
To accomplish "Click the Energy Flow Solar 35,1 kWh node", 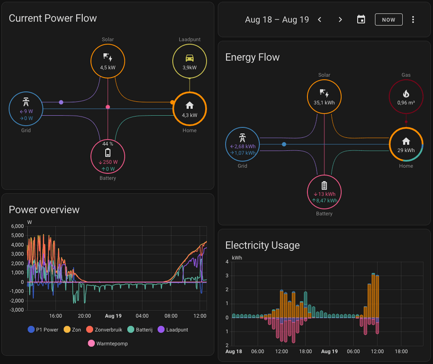I will [x=324, y=97].
